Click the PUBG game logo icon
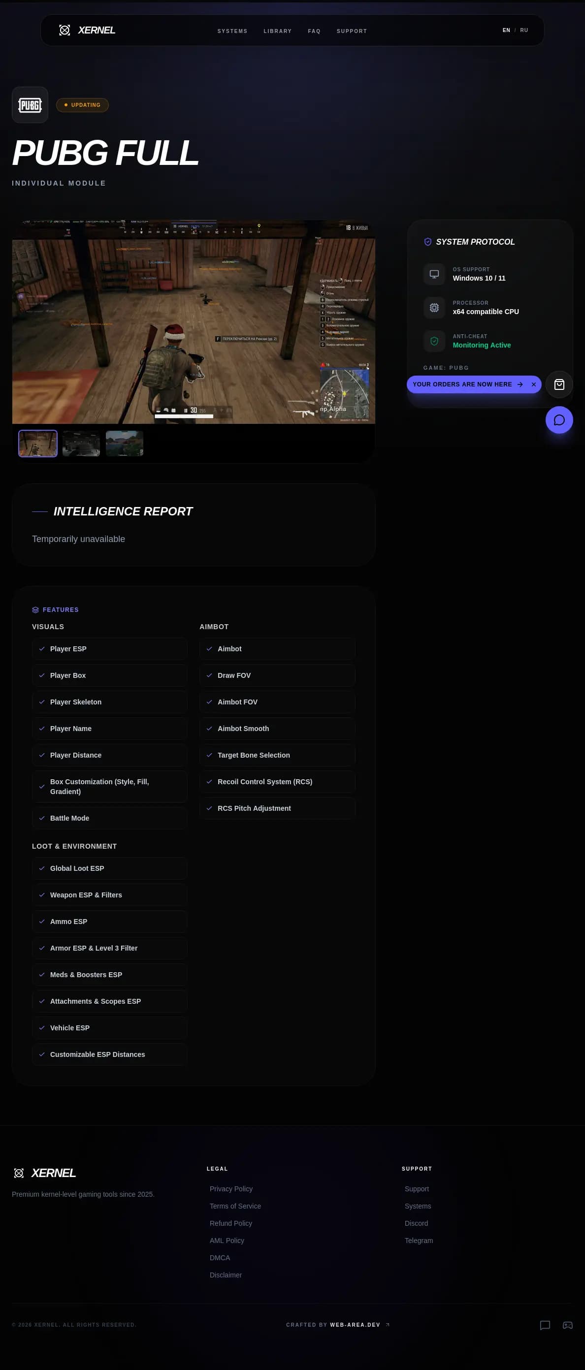Screen dimensions: 585x1370 [30, 105]
